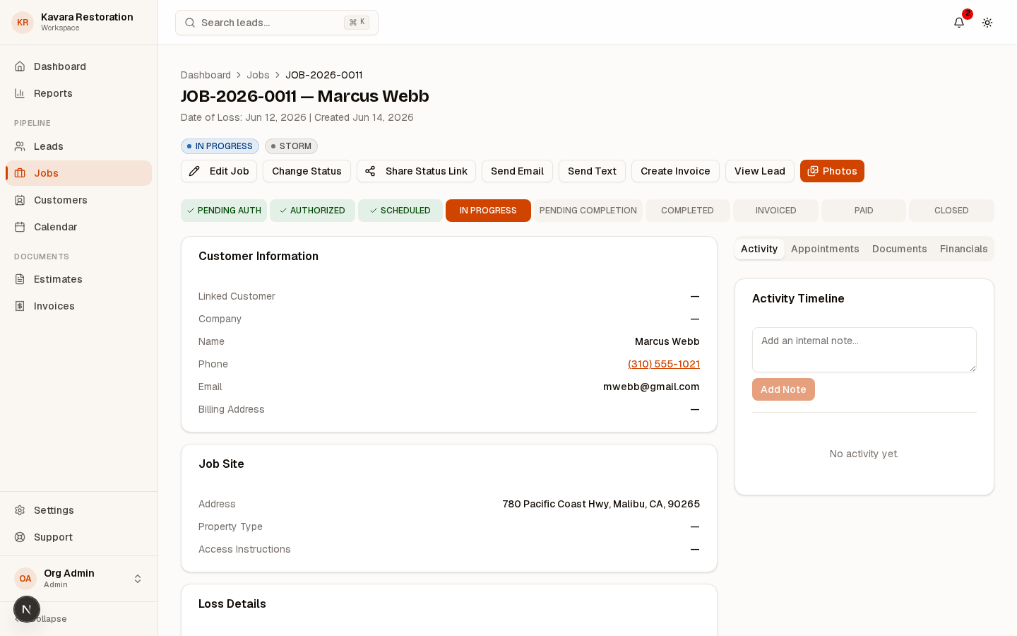The height and width of the screenshot is (636, 1017).
Task: Click the STORM tag badge
Action: (291, 146)
